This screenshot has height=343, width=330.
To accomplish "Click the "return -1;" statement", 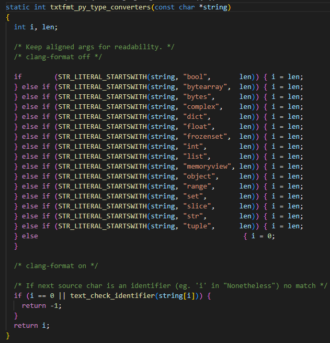I will [42, 306].
